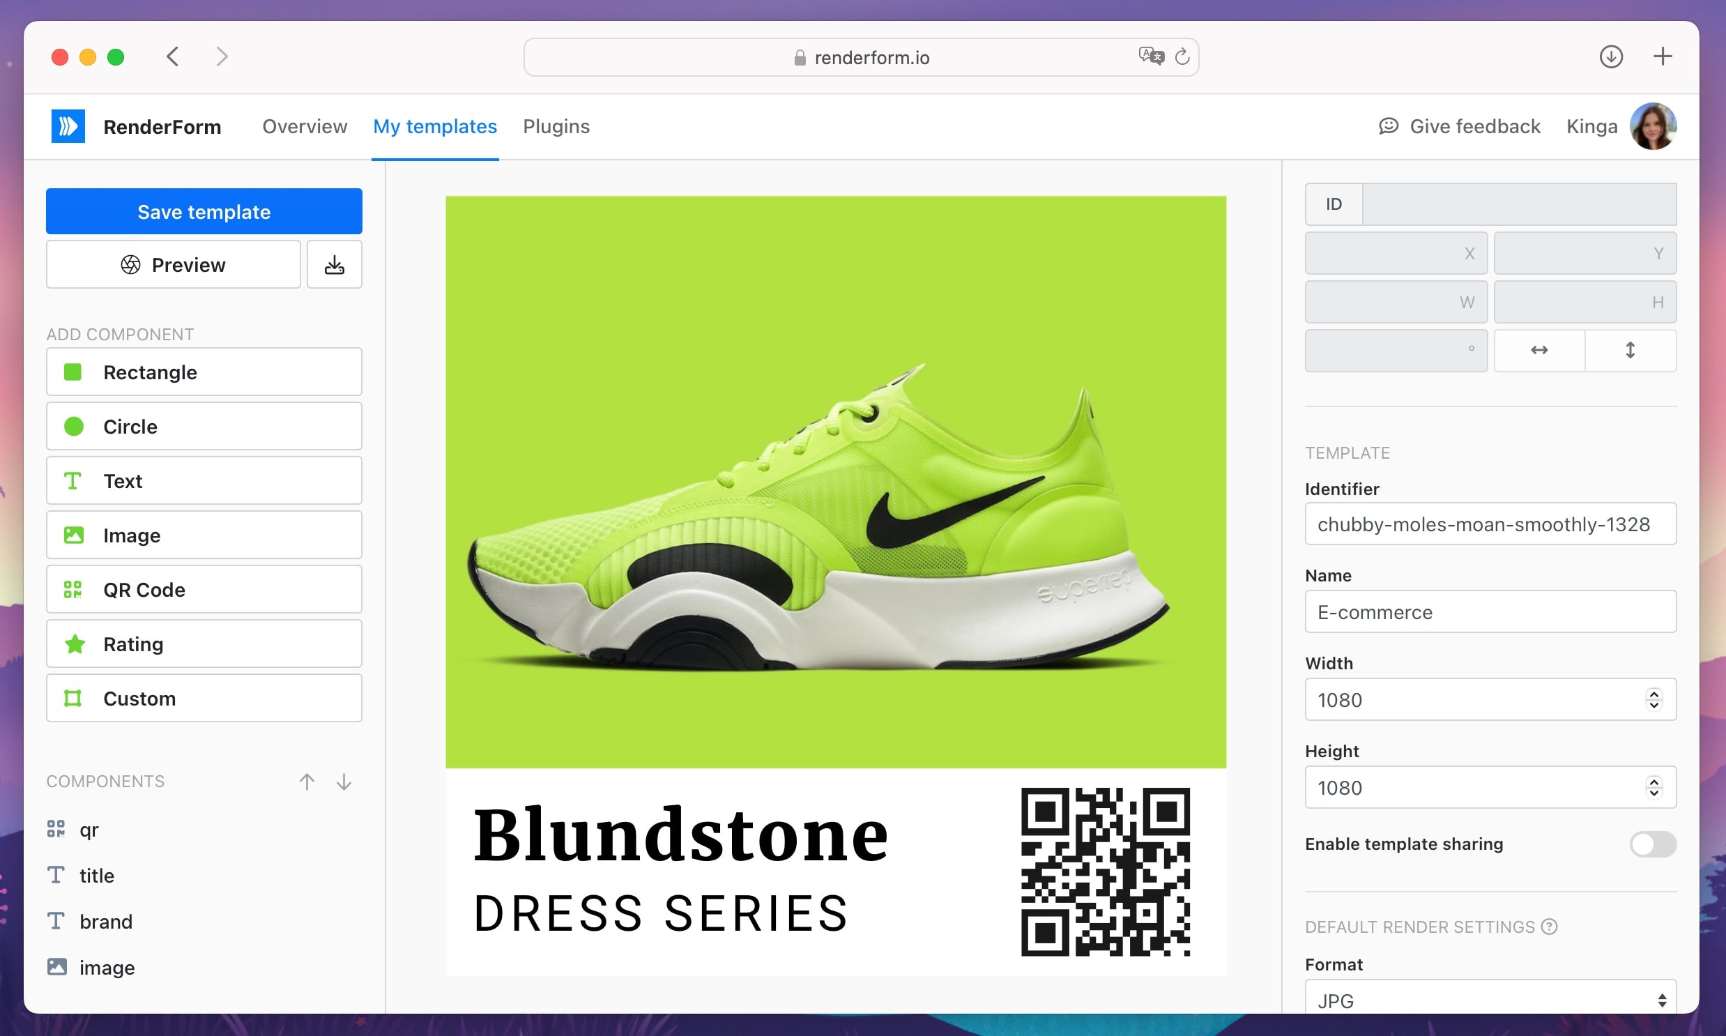Go back with browser back arrow

172,56
